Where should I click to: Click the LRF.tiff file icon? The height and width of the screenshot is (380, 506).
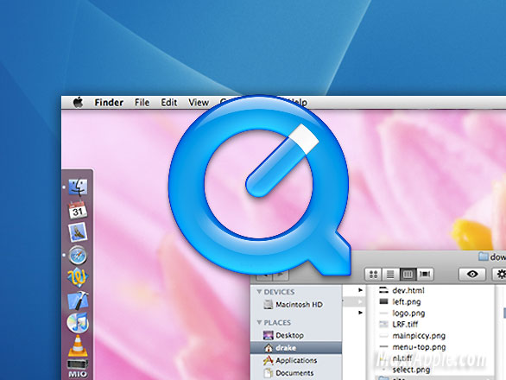[383, 324]
